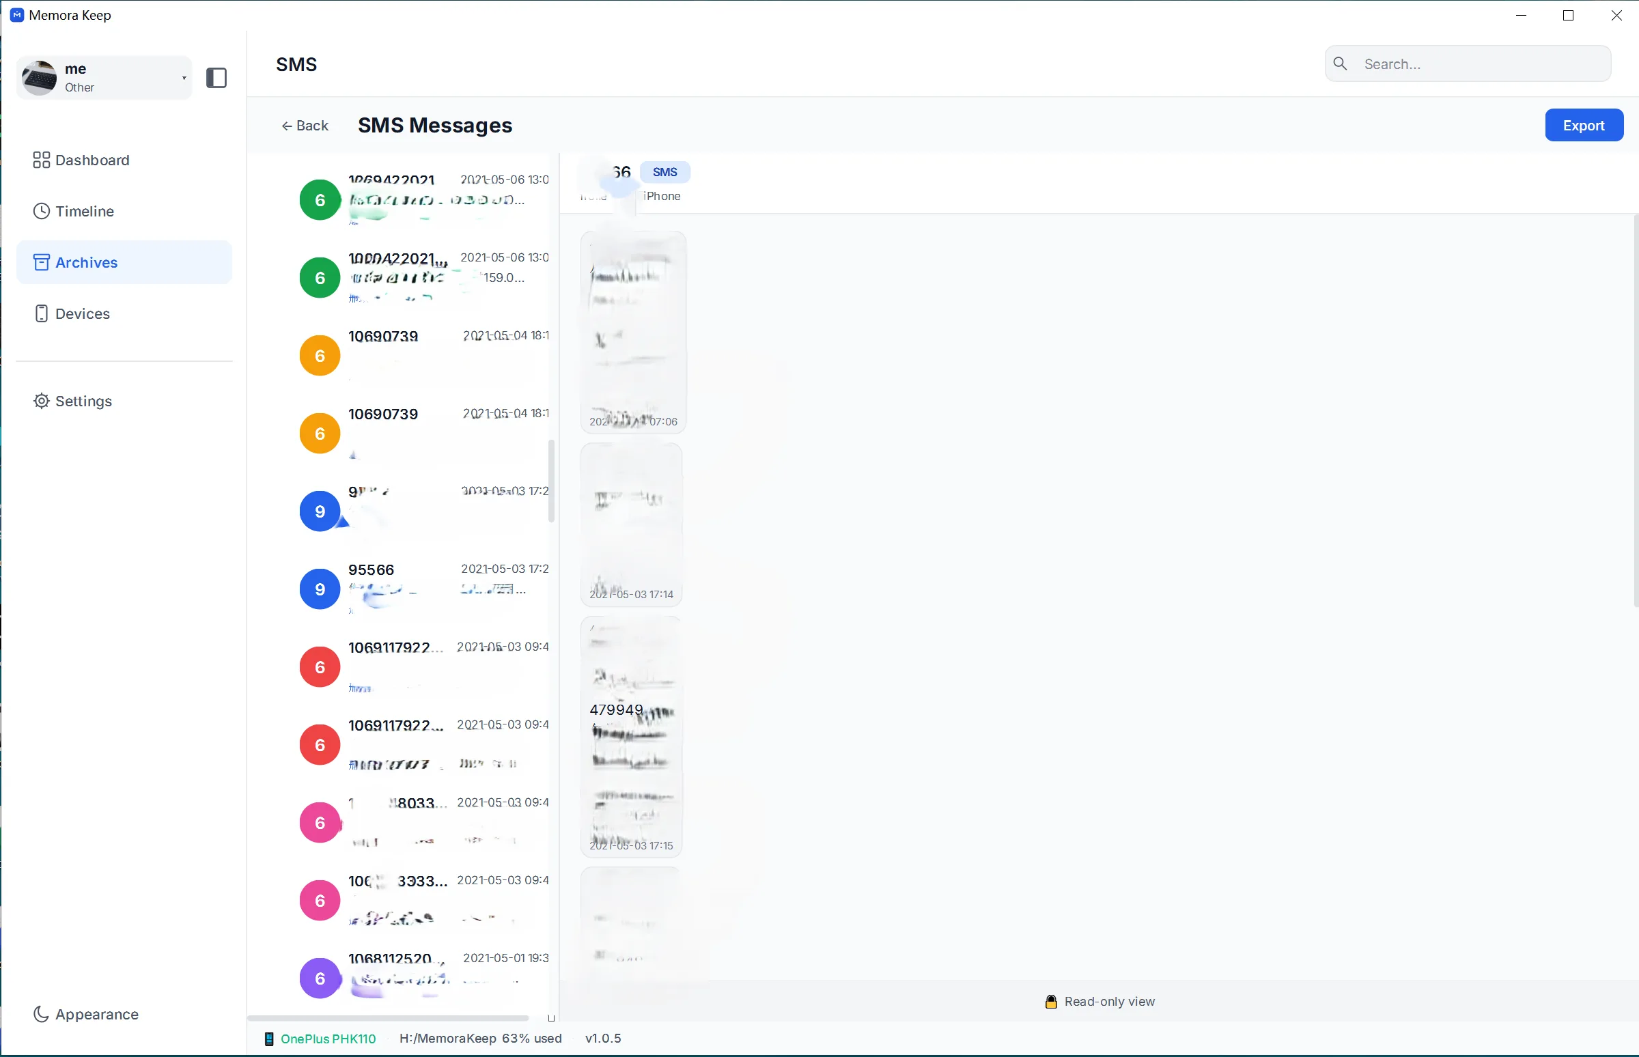Click OnePlus PHK110 device in status bar
This screenshot has width=1639, height=1057.
(x=328, y=1039)
